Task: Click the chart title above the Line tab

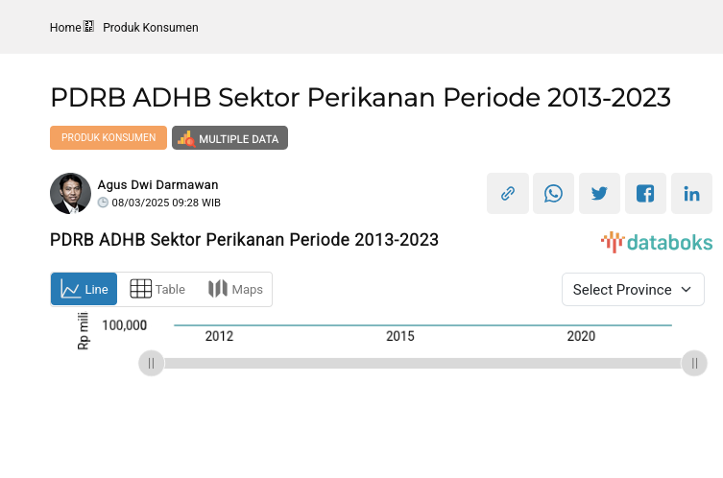Action: coord(244,240)
